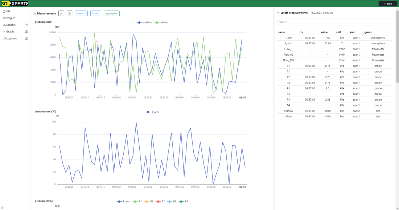Viewport: 399px width, 210px height.
Task: Open the Logbook sidebar item
Action: [10, 39]
